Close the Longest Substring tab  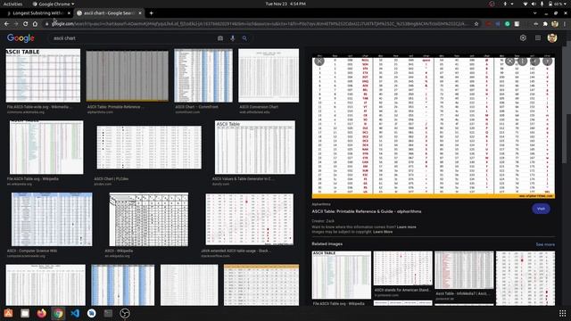[x=69, y=13]
